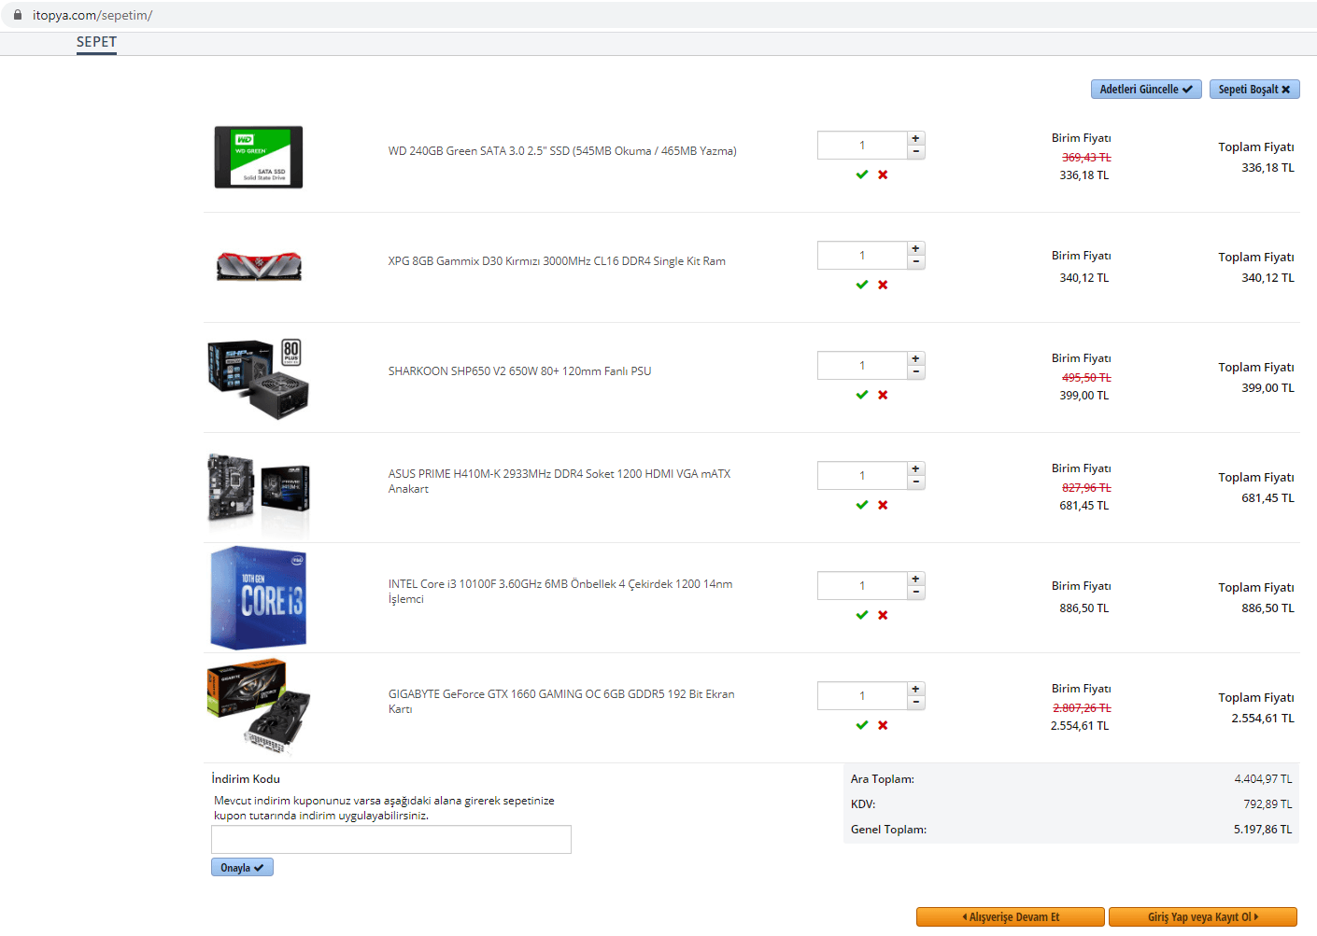1317x936 pixels.
Task: Click Alışverişe Devam Et button
Action: click(1011, 917)
